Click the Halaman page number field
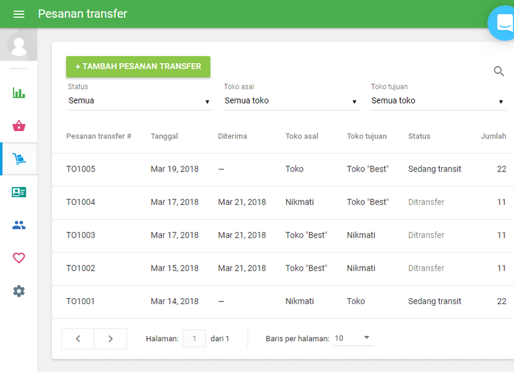Viewport: 514px width, 372px height. (194, 338)
